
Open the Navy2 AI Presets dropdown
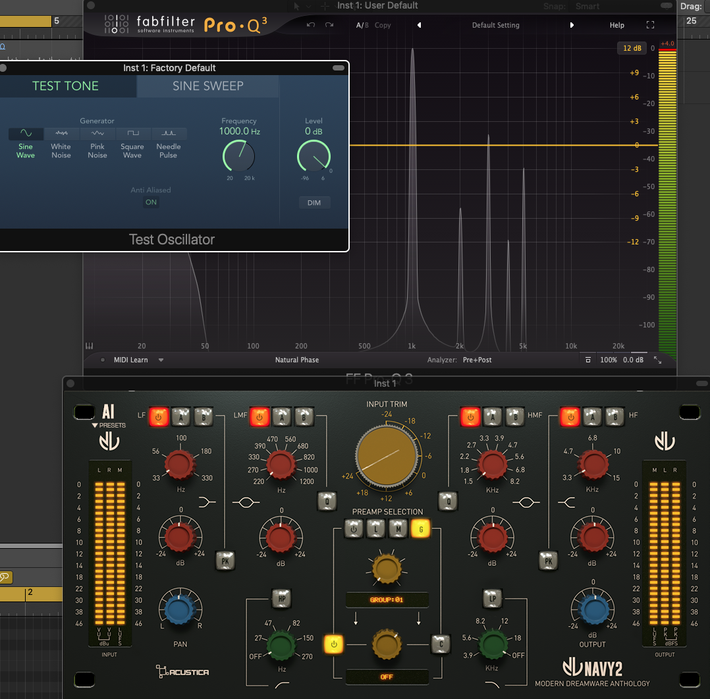(109, 425)
